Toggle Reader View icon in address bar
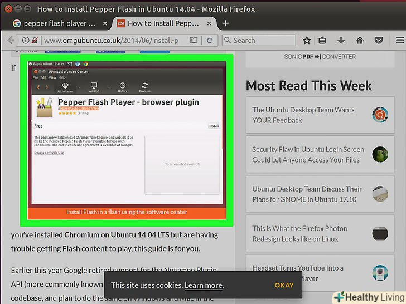The width and height of the screenshot is (406, 304). (x=194, y=41)
